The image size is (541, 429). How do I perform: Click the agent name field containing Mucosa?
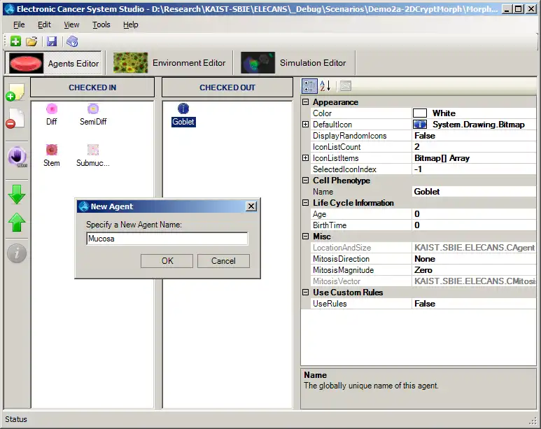(167, 239)
